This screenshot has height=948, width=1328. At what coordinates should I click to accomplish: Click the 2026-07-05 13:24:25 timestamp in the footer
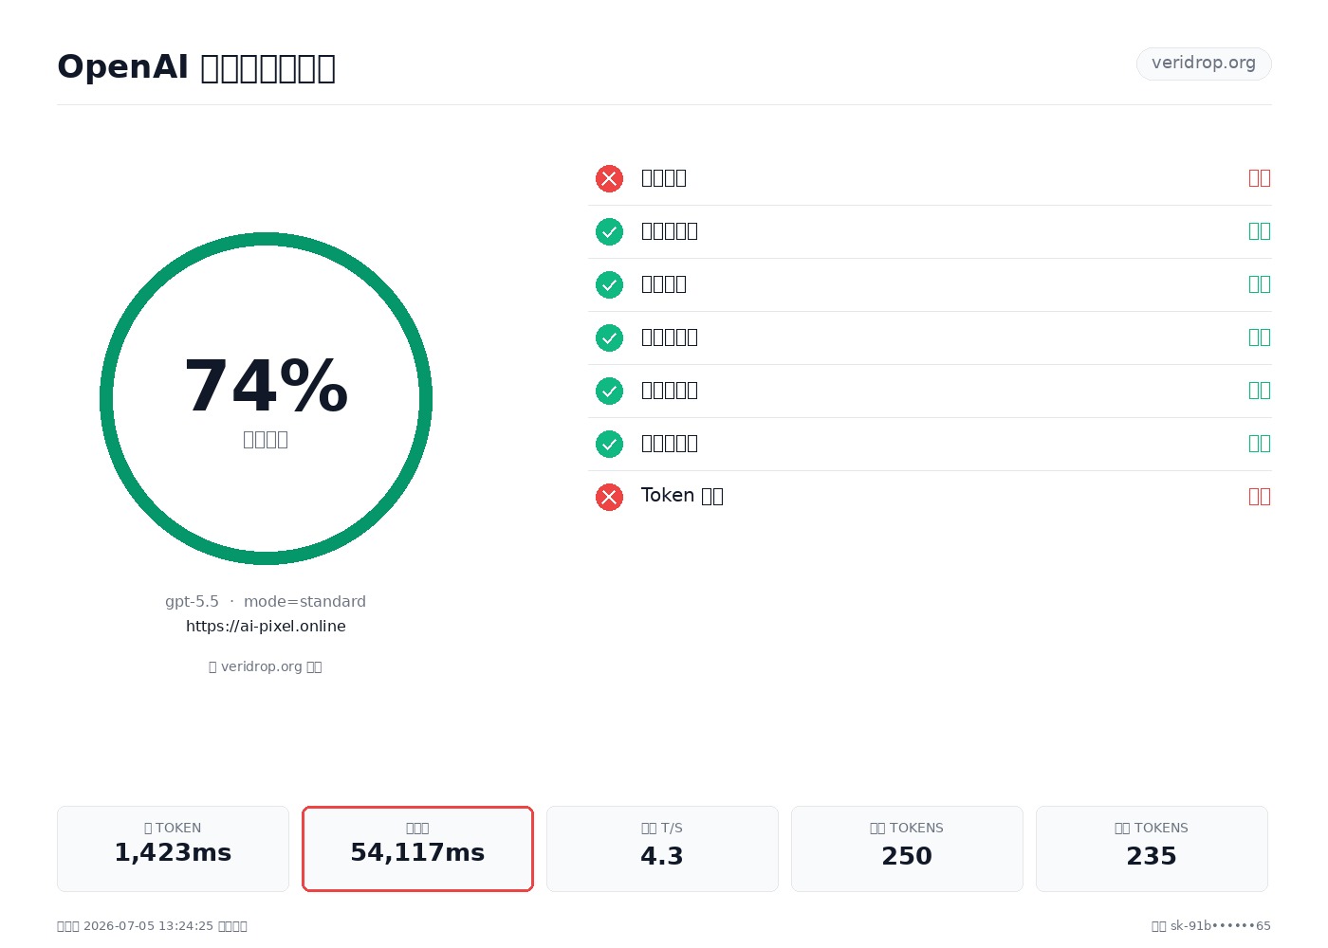point(148,925)
